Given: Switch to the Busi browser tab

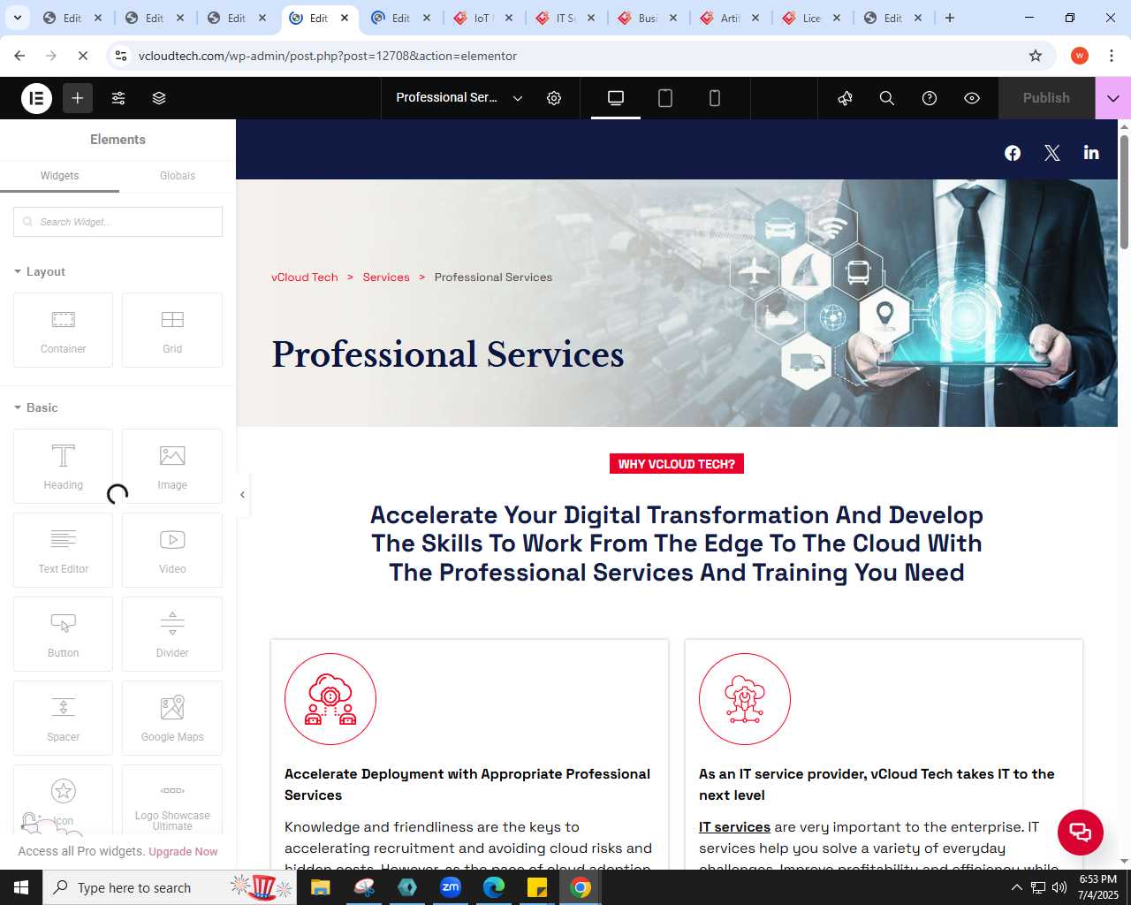Looking at the screenshot, I should [648, 18].
